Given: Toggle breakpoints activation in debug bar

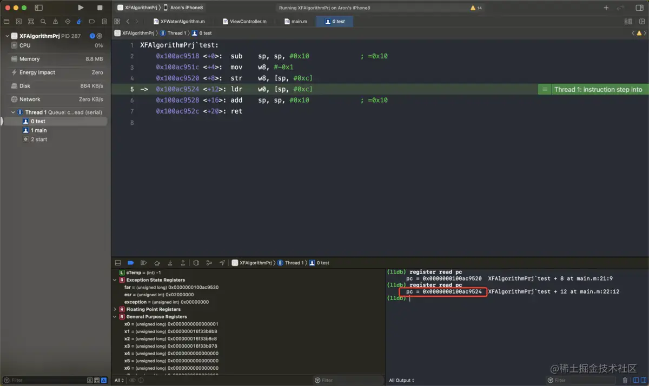Looking at the screenshot, I should tap(130, 263).
